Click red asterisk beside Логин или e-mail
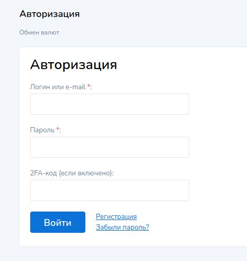247x261 pixels. (x=89, y=86)
